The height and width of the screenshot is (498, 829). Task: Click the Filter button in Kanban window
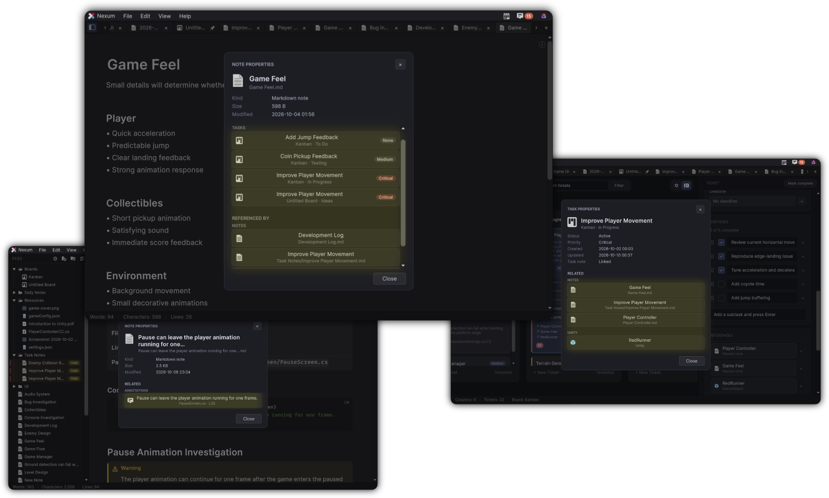pyautogui.click(x=619, y=186)
